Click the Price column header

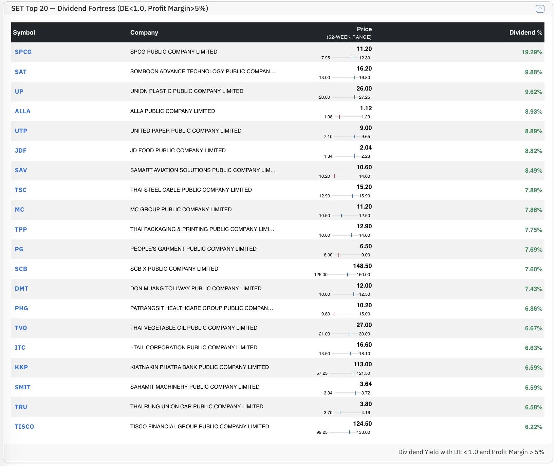click(x=364, y=29)
